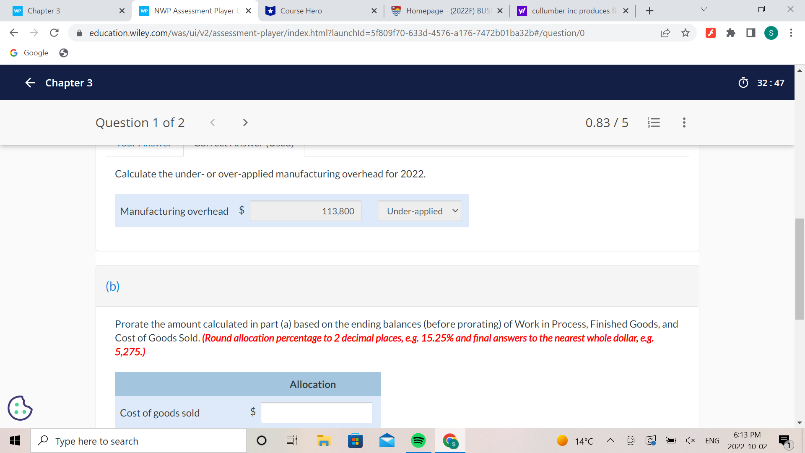Open the three-dot question options menu
Screen dimensions: 805x453
pos(684,122)
